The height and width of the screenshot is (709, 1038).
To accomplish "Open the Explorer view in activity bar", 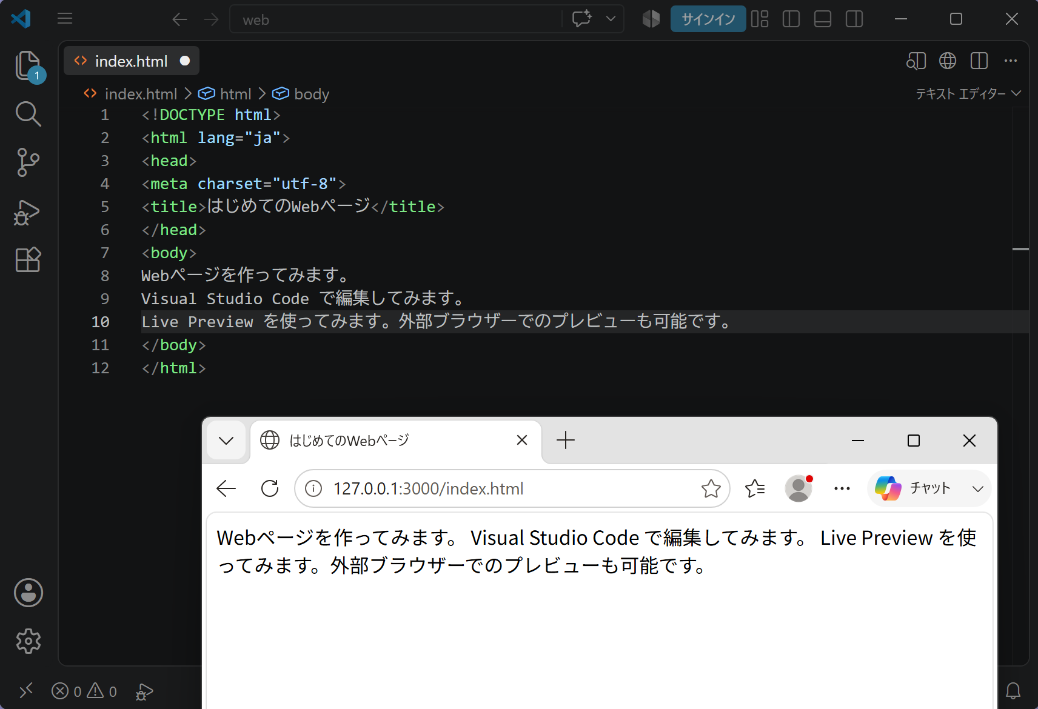I will (x=28, y=65).
